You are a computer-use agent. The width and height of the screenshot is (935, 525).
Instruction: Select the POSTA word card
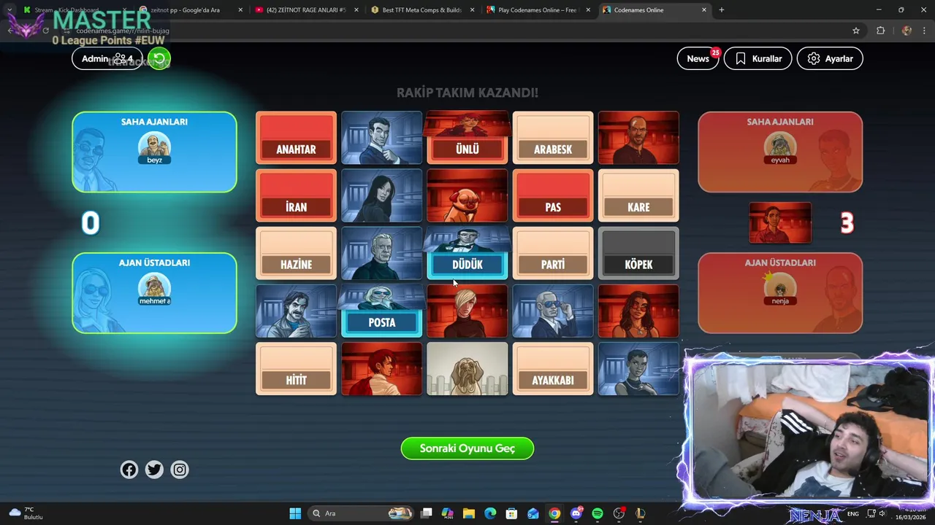click(x=381, y=322)
